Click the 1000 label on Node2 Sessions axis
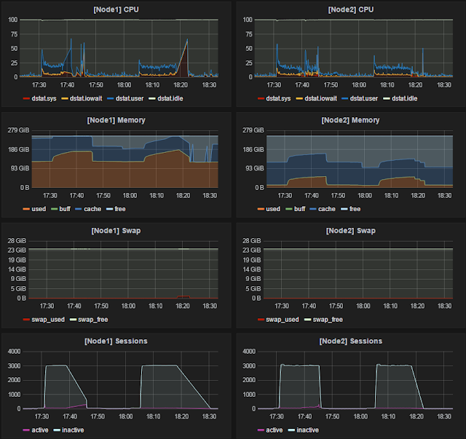The height and width of the screenshot is (439, 466). point(249,395)
